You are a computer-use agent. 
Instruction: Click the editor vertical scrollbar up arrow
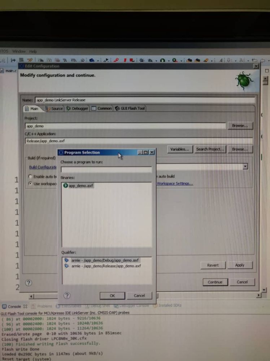(265, 79)
